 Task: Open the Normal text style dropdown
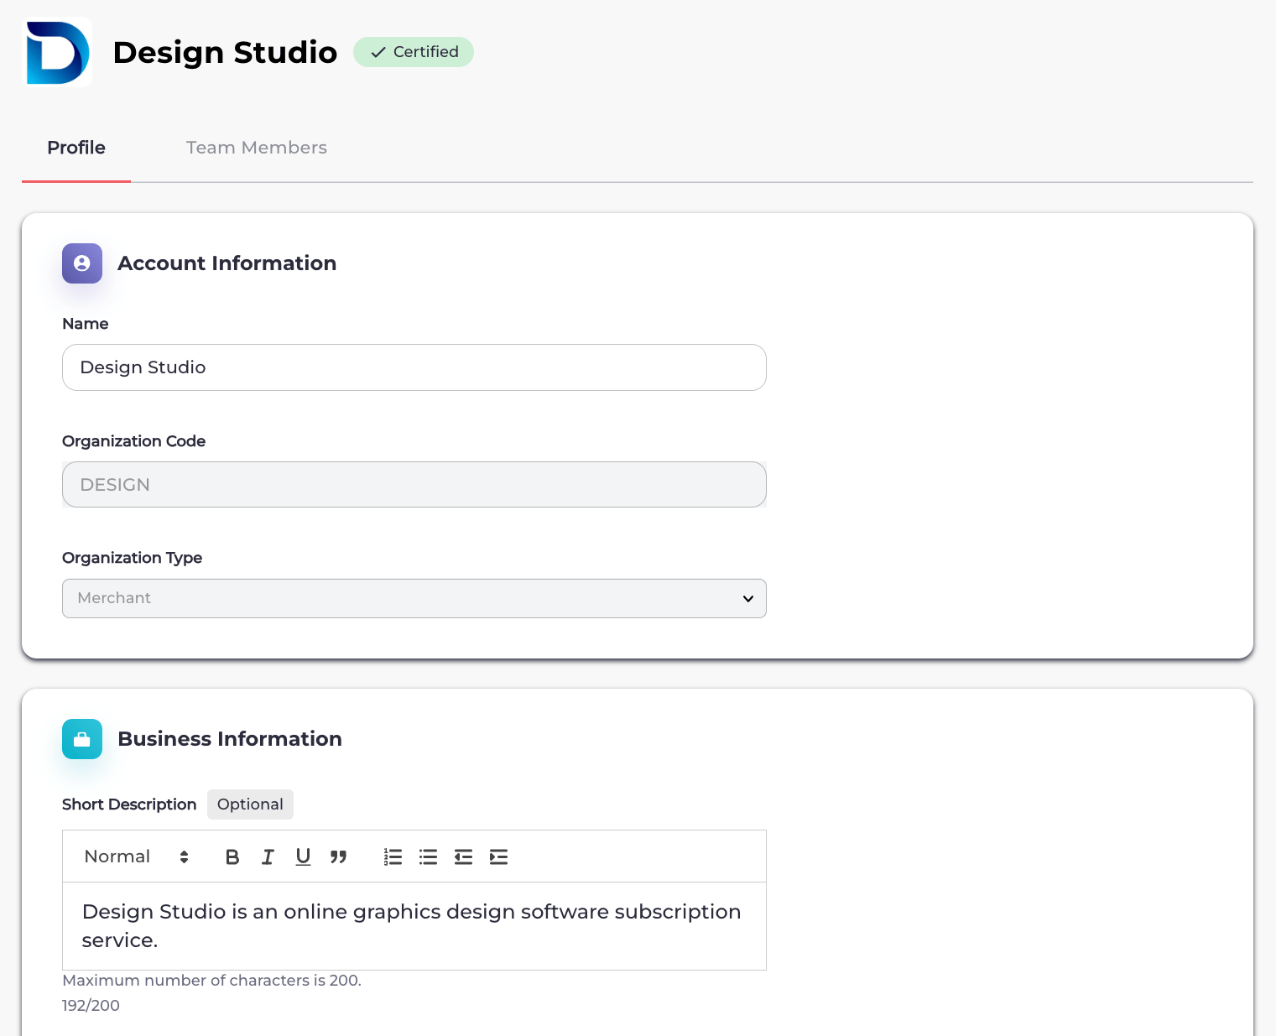pos(137,856)
